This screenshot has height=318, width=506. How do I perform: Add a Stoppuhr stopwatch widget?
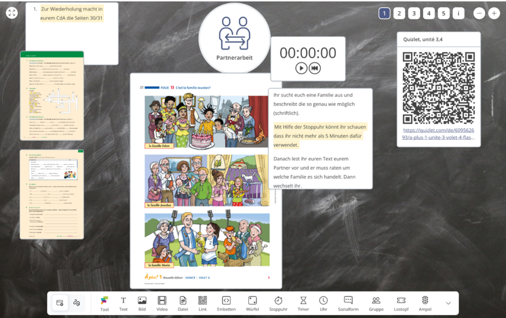[278, 303]
